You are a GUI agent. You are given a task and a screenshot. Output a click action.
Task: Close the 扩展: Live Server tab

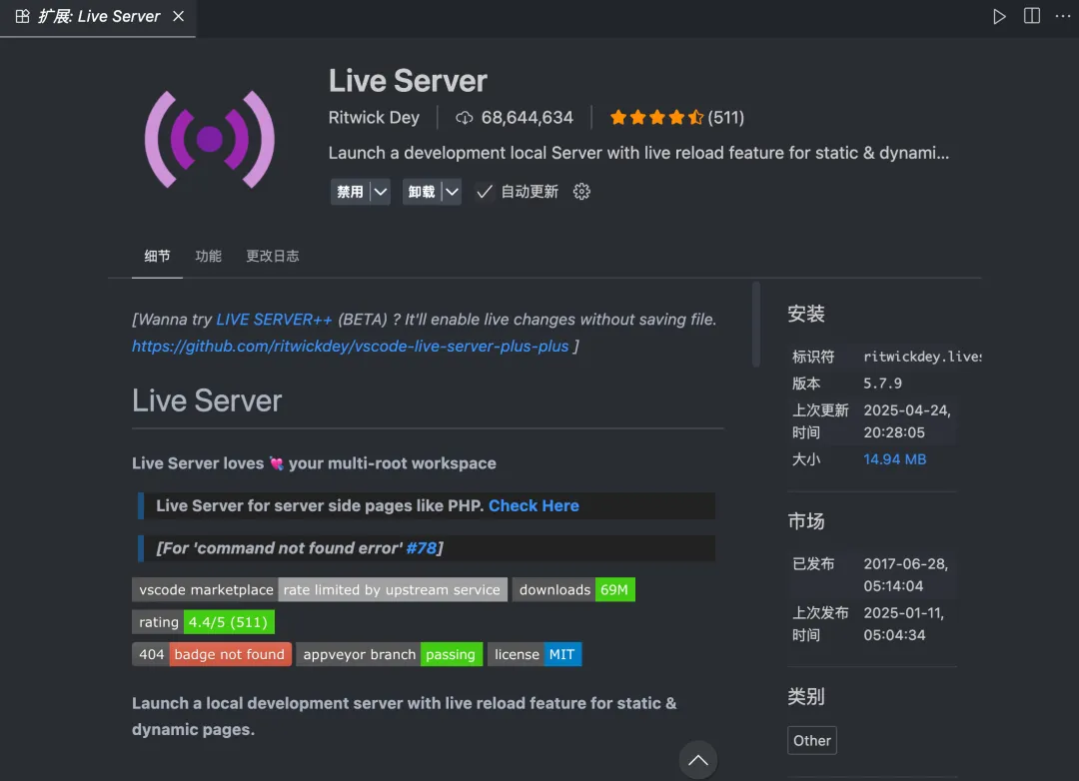coord(179,17)
